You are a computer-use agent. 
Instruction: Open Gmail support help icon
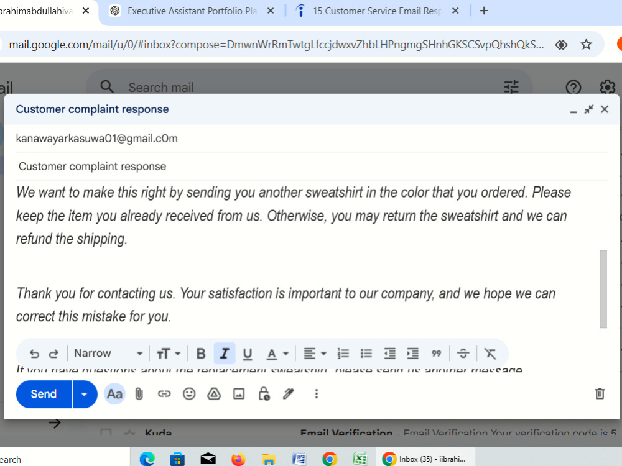click(x=573, y=87)
